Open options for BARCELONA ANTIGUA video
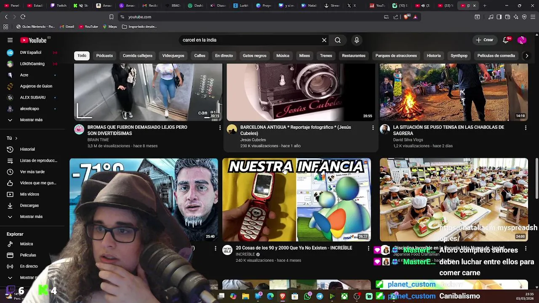The image size is (539, 303). (x=373, y=128)
